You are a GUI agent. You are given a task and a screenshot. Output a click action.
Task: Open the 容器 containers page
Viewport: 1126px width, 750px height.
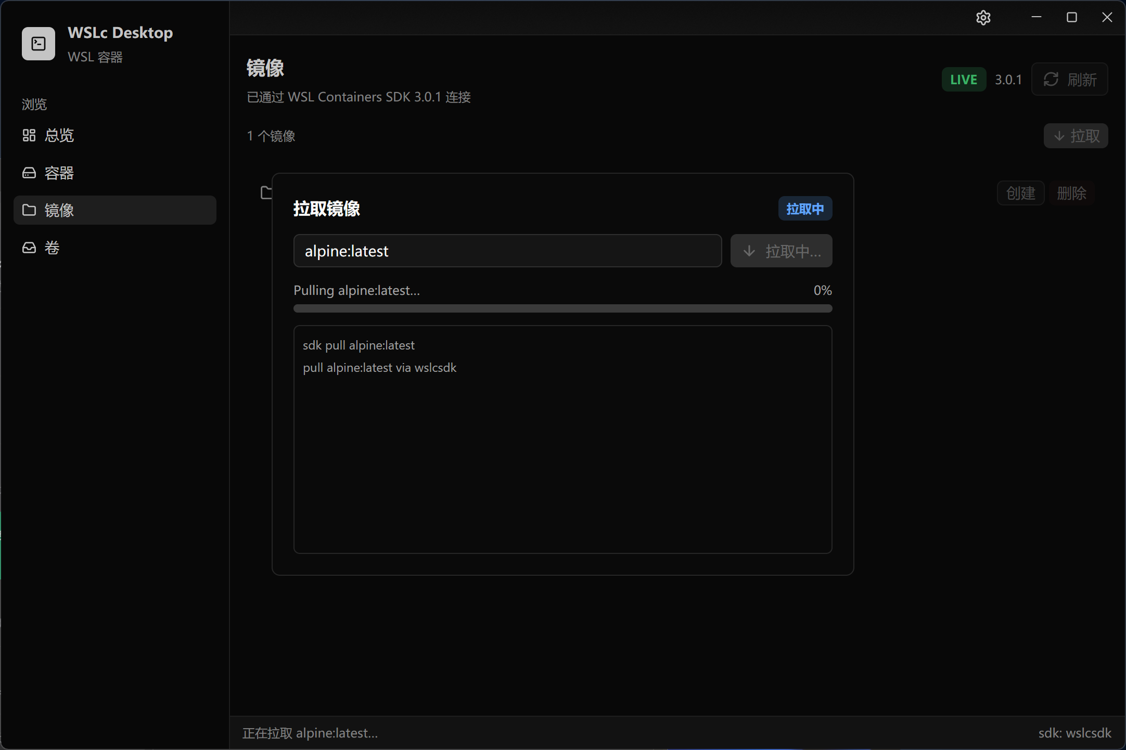coord(115,173)
